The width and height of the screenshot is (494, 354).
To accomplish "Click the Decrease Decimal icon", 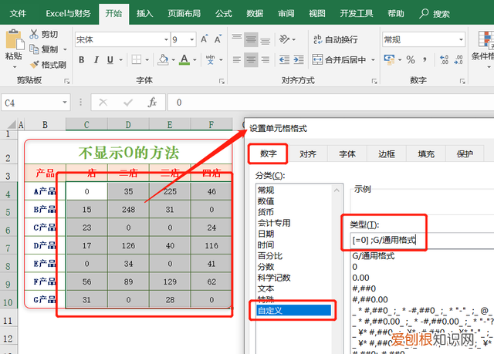I will tap(458, 59).
